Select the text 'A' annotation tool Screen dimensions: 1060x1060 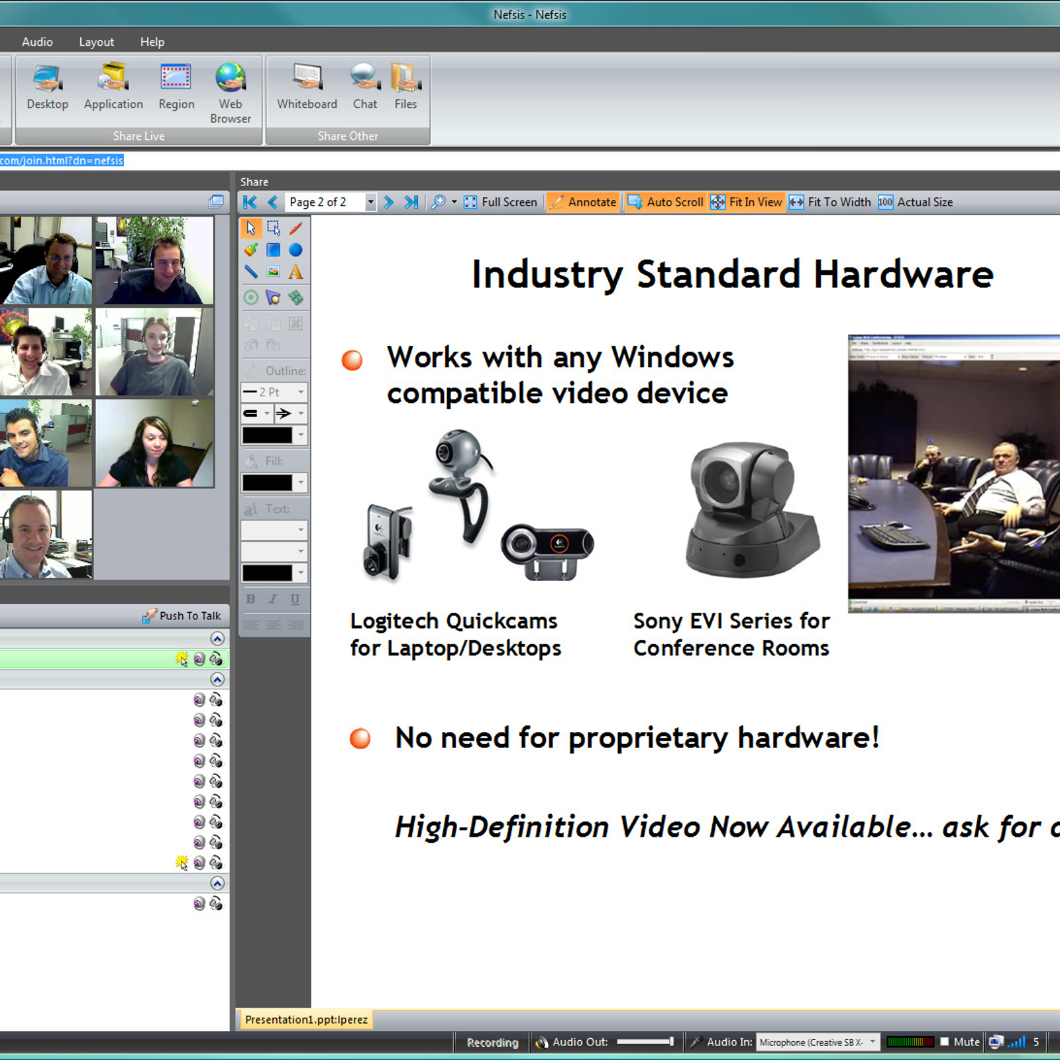[x=295, y=272]
